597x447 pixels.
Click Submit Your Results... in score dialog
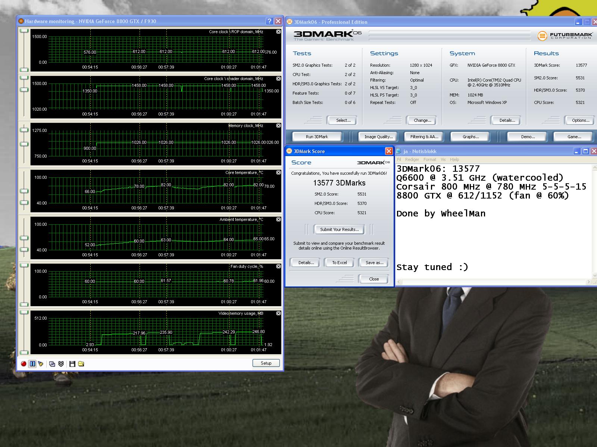[339, 229]
